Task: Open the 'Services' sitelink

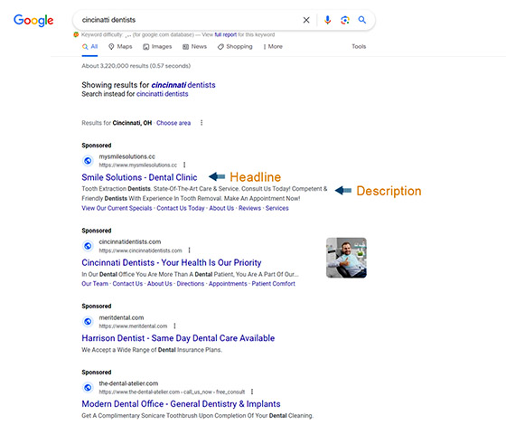Action: (x=277, y=208)
